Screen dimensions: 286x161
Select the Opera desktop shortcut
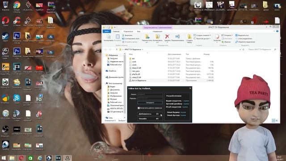coord(5,21)
